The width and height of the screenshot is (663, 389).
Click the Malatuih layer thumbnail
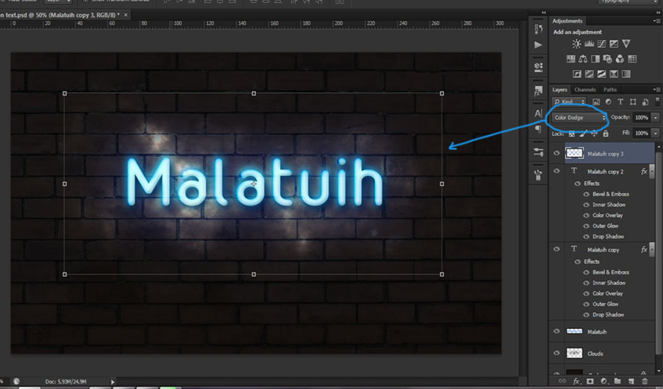tap(575, 332)
